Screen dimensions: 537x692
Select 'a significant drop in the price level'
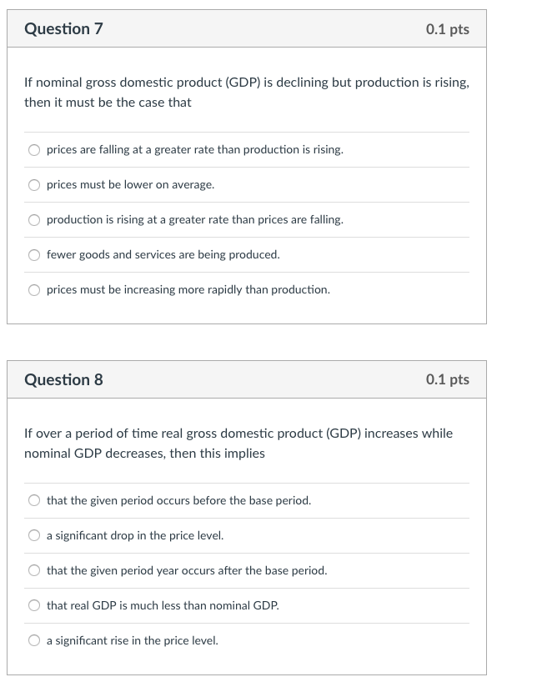pos(34,535)
